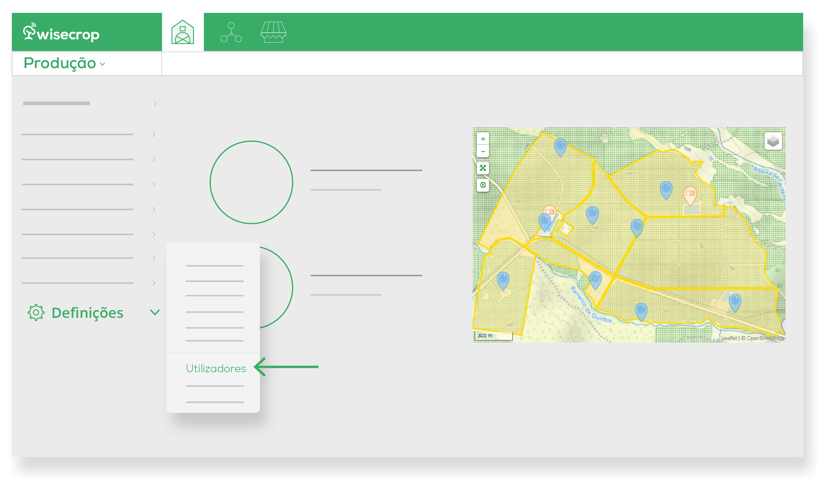Open the Definições menu item

(88, 313)
